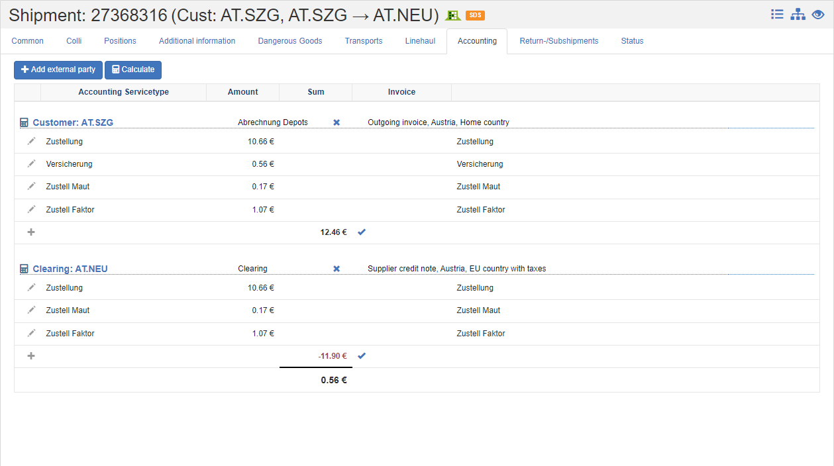Click the list view icon in header
This screenshot has width=834, height=466.
tap(777, 14)
